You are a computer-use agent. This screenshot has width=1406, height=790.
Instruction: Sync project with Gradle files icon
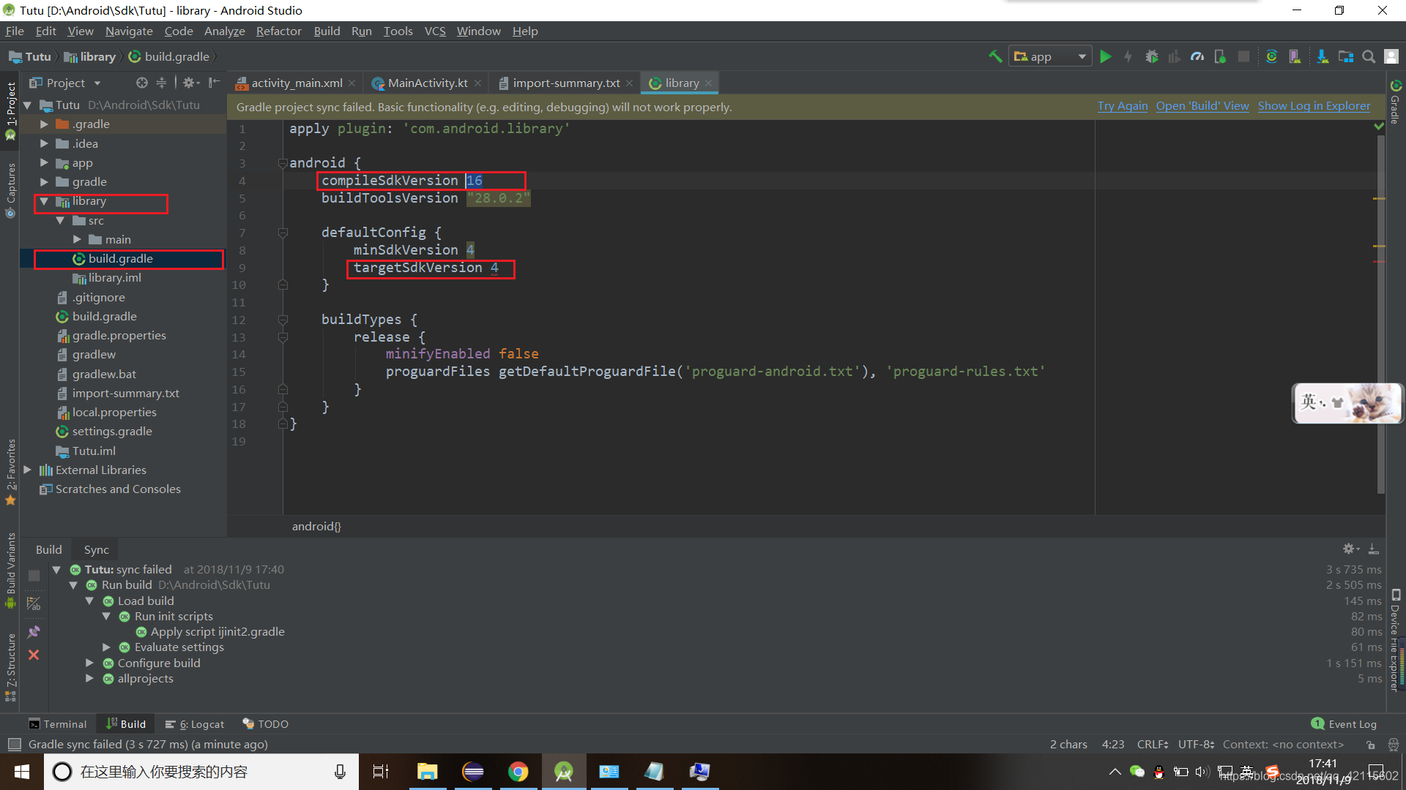coord(1271,56)
